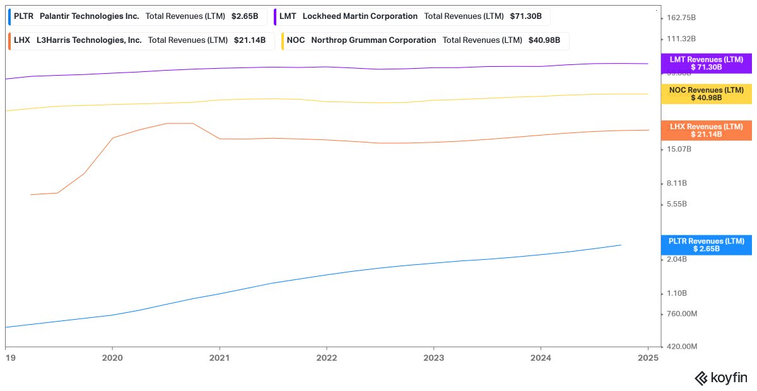Click the $40.98B value in NOC legend
This screenshot has height=391, width=757.
544,40
